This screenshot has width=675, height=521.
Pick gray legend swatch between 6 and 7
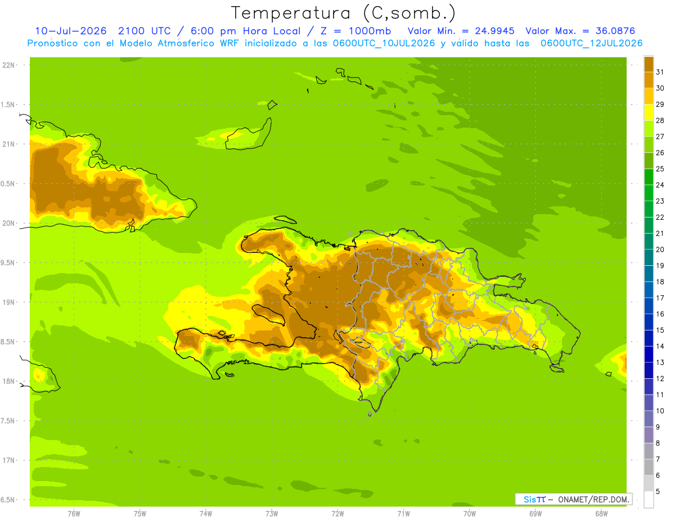pos(649,468)
